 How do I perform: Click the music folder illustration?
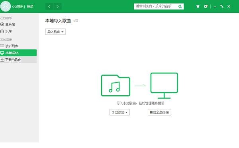pyautogui.click(x=116, y=85)
